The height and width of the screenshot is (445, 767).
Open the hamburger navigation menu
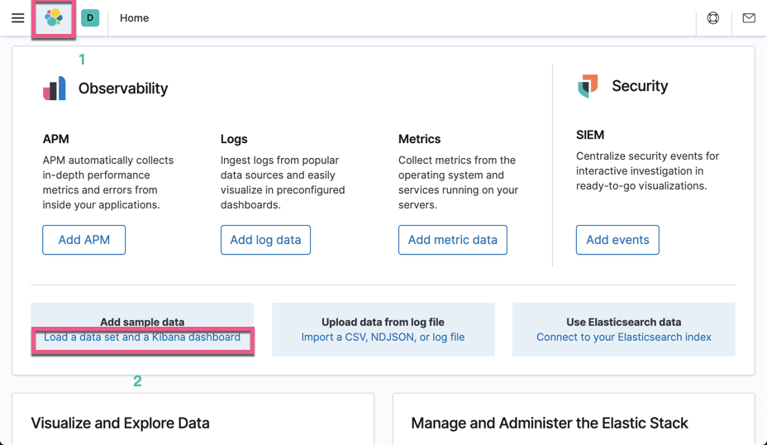click(x=17, y=18)
